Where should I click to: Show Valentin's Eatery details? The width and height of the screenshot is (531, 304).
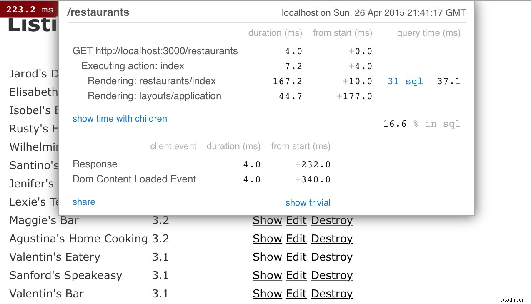267,257
